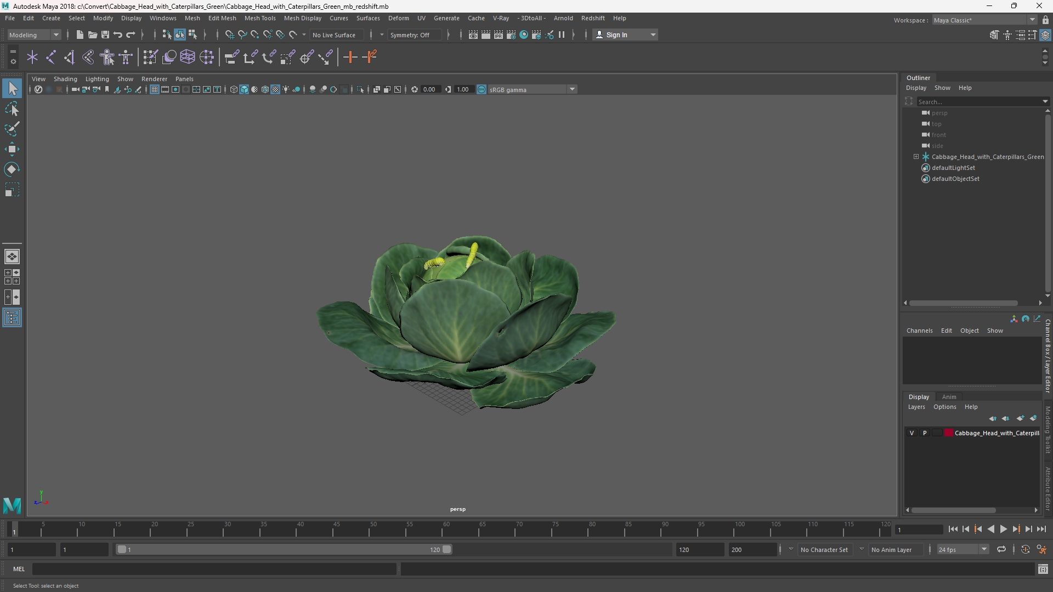
Task: Click the time range slider bar
Action: pyautogui.click(x=284, y=549)
